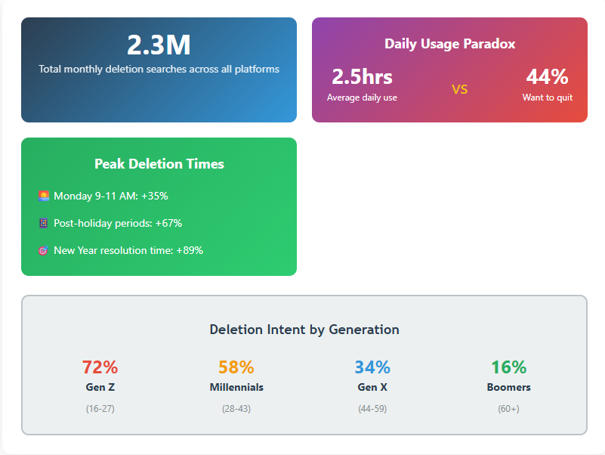
Task: Select the 44% want to quit figure
Action: [x=547, y=77]
